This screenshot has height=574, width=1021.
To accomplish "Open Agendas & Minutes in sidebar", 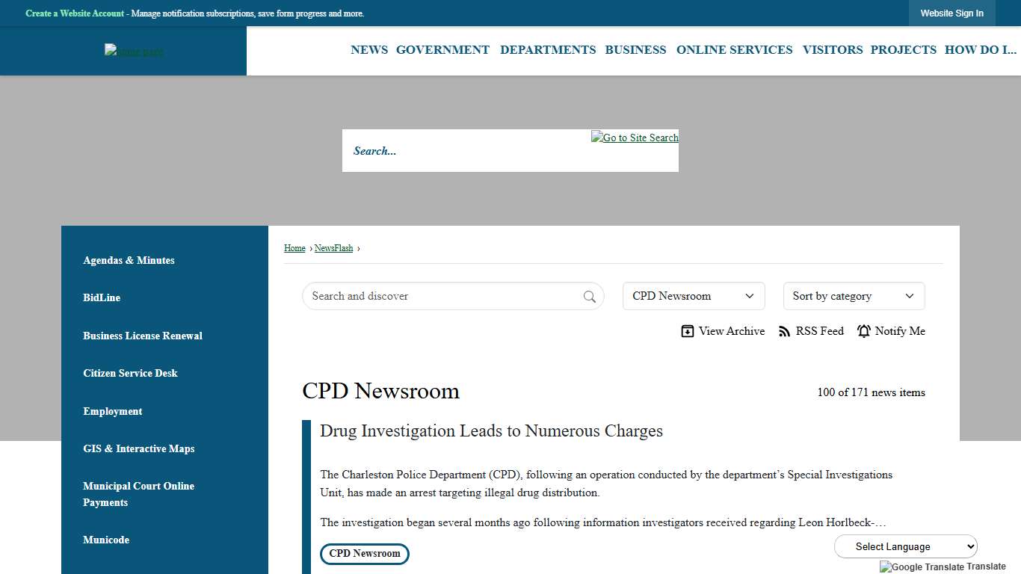I will (x=129, y=260).
